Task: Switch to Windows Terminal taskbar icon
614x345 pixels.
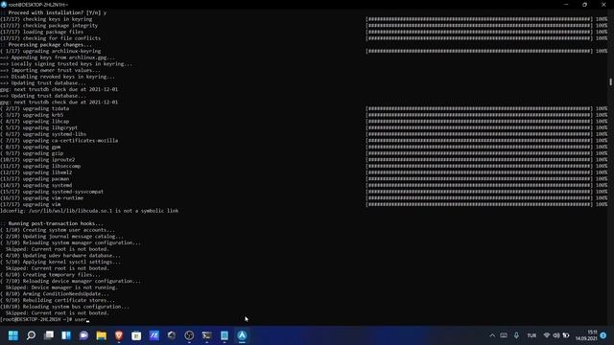Action: [207, 335]
